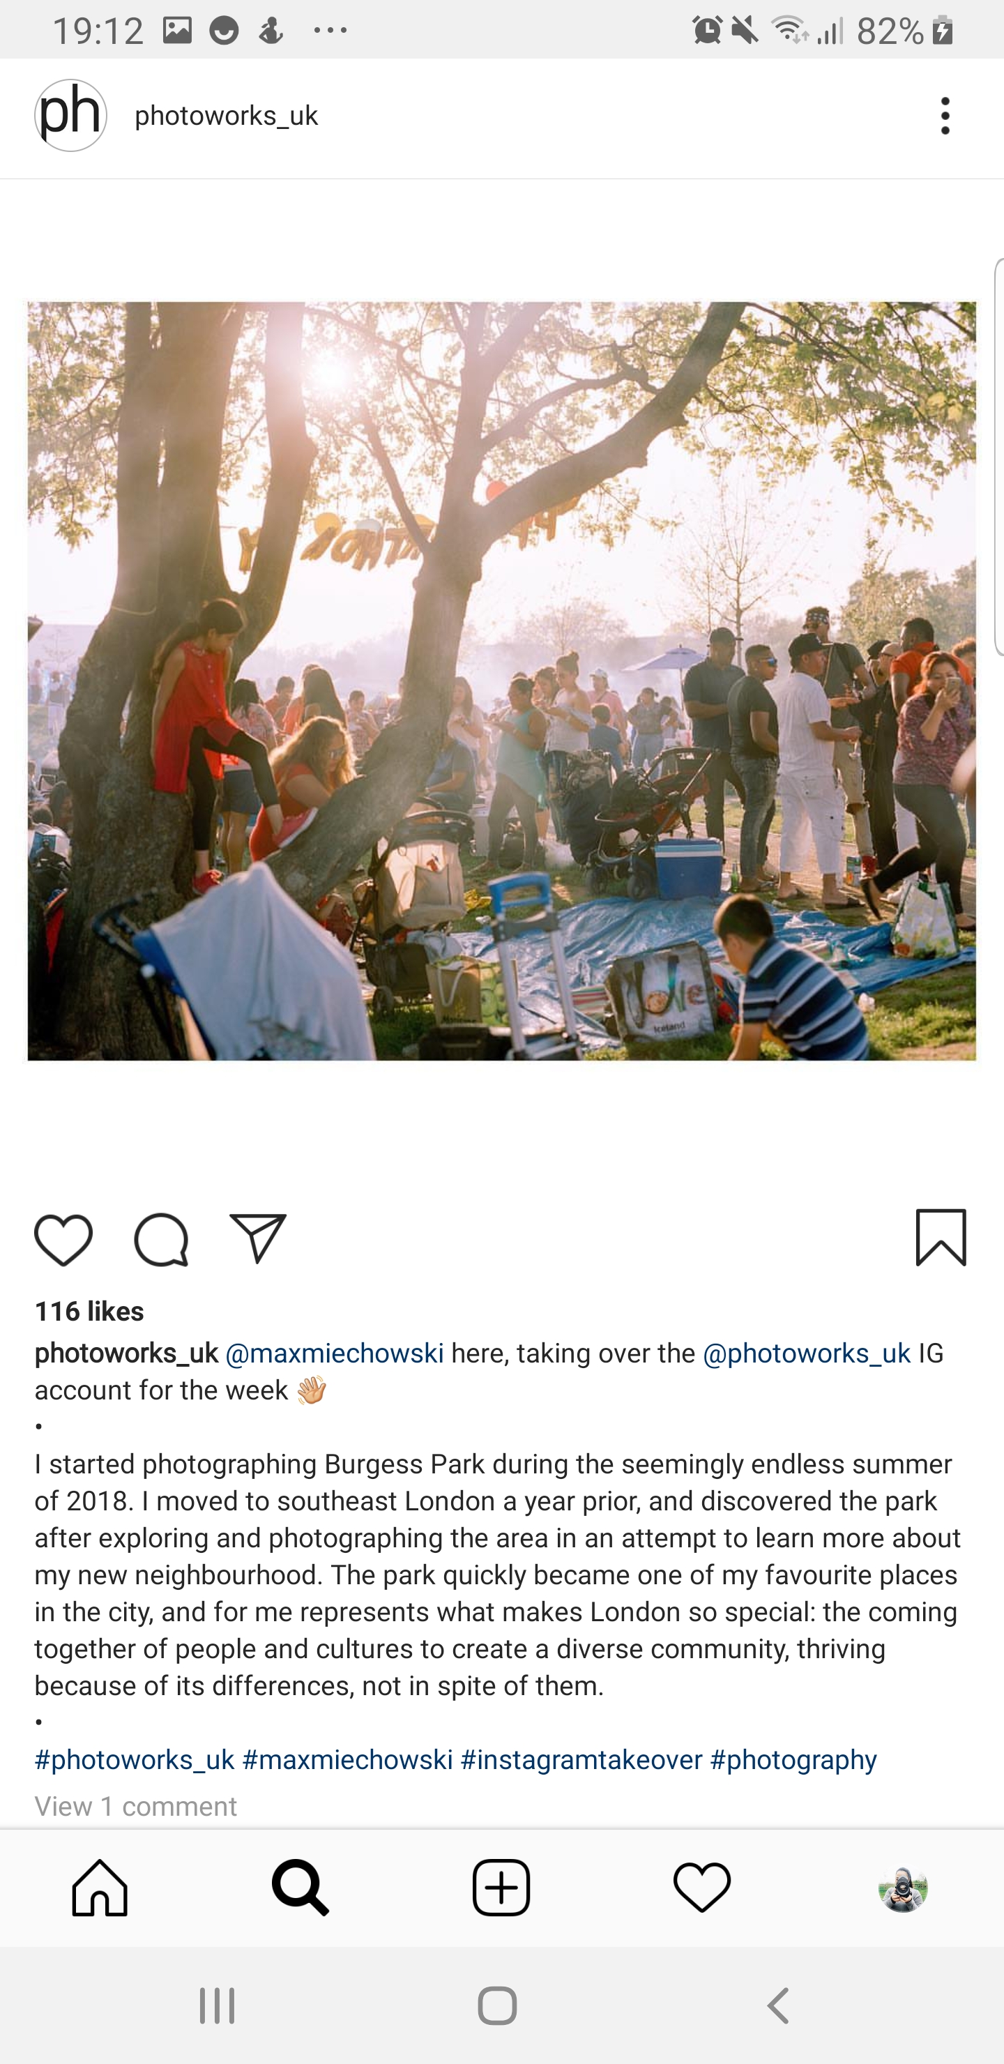Open comments with the speech bubble icon
Screen dimensions: 1004x2064
pyautogui.click(x=161, y=1240)
